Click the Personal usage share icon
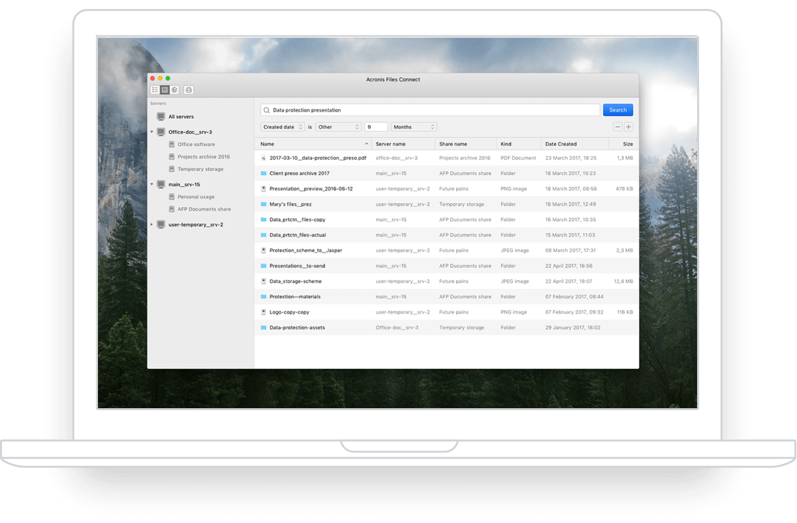 click(172, 197)
